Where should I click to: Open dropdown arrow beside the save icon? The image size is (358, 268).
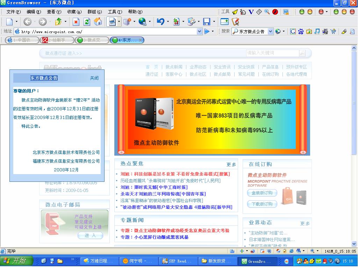214,22
